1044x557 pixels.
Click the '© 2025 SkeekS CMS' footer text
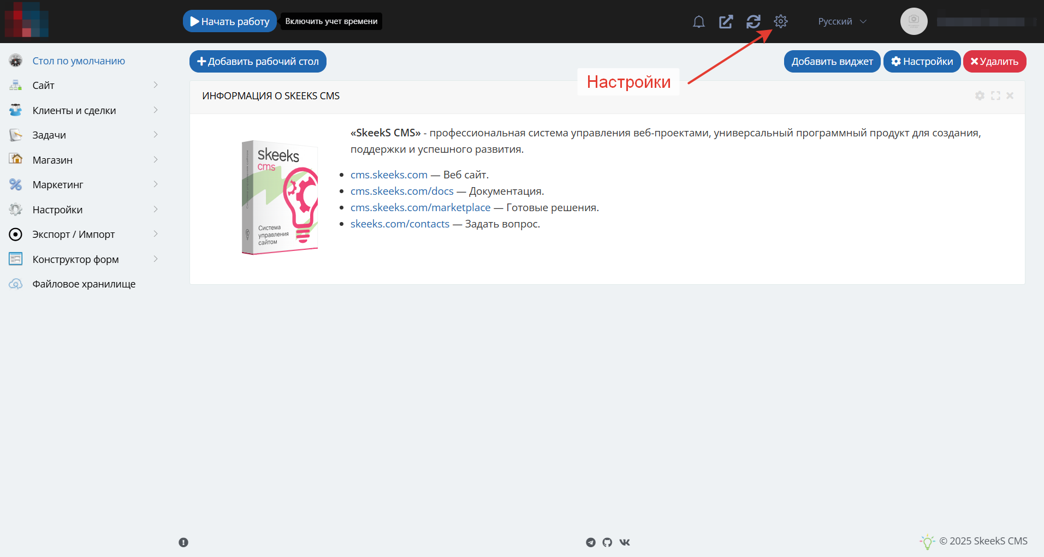click(x=983, y=541)
